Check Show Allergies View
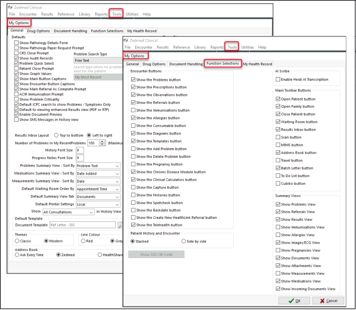The image size is (356, 310). pos(278,235)
